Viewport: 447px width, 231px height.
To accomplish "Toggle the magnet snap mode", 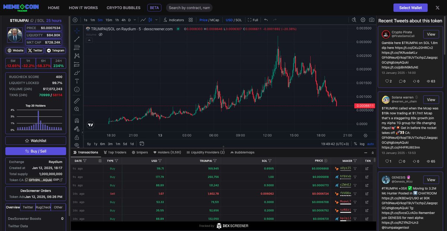I will click(77, 120).
